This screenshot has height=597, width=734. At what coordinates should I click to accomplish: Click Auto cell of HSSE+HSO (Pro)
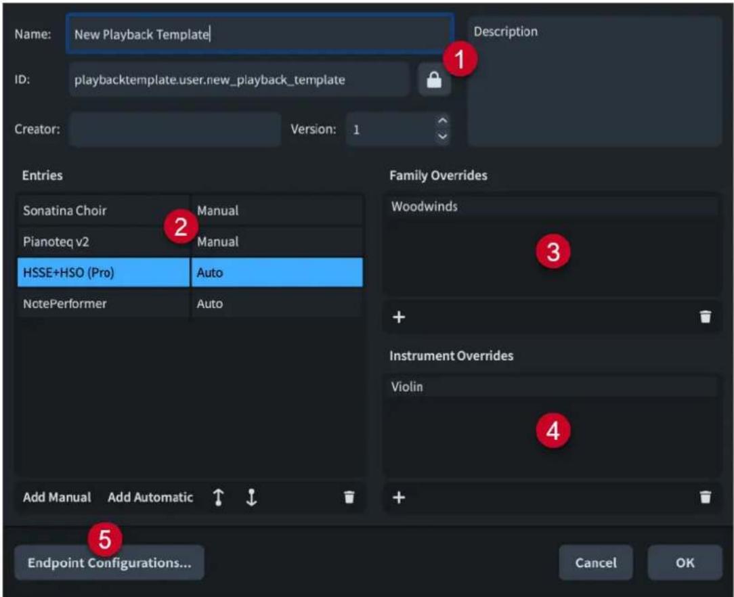pos(277,273)
